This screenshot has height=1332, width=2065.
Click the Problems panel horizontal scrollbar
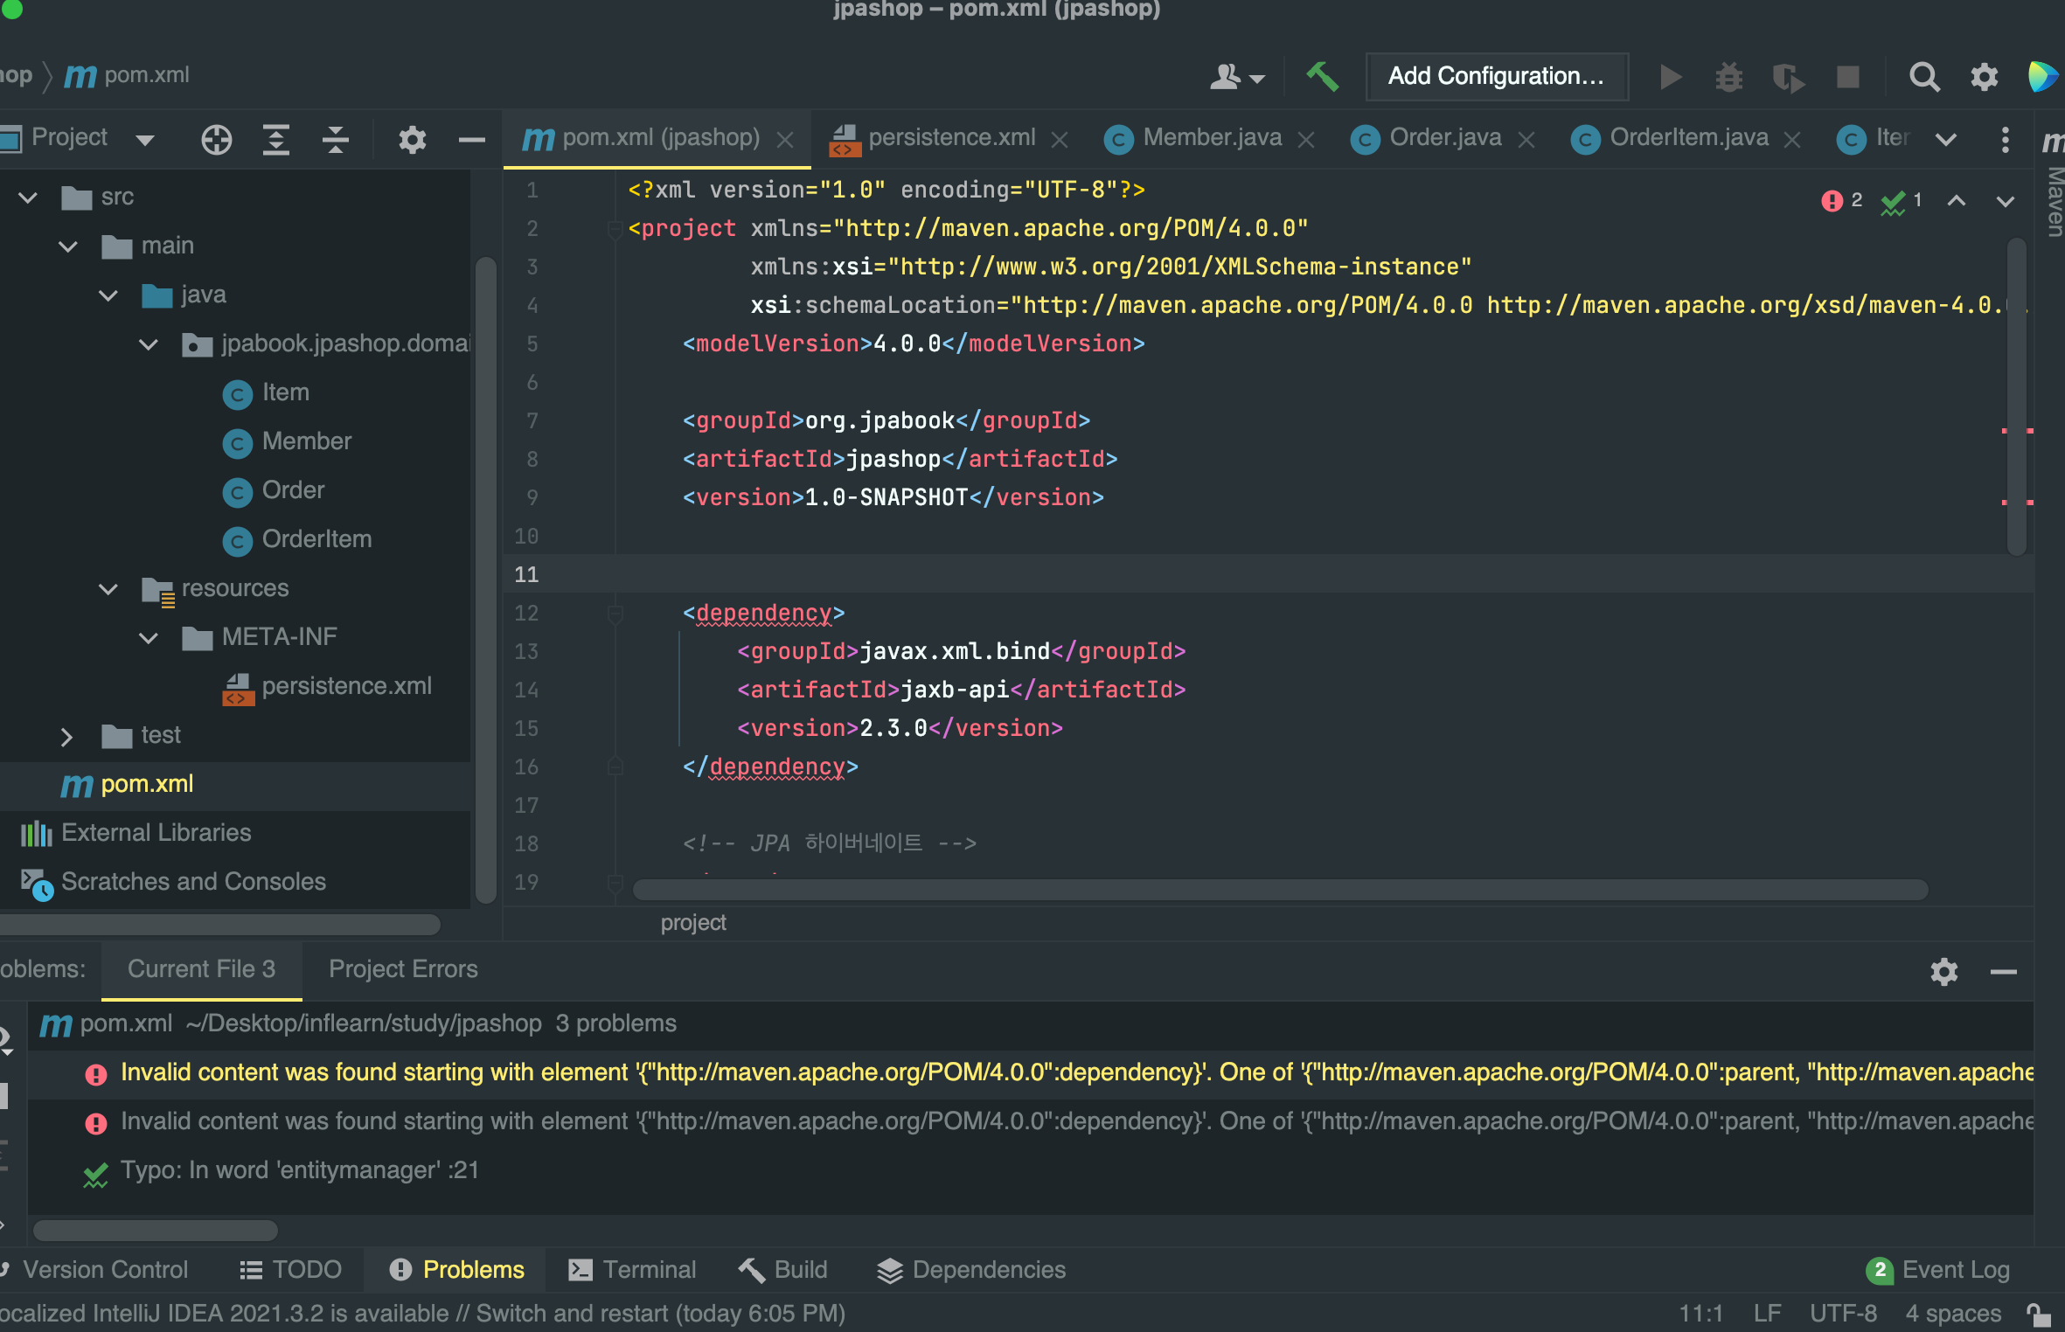point(155,1230)
